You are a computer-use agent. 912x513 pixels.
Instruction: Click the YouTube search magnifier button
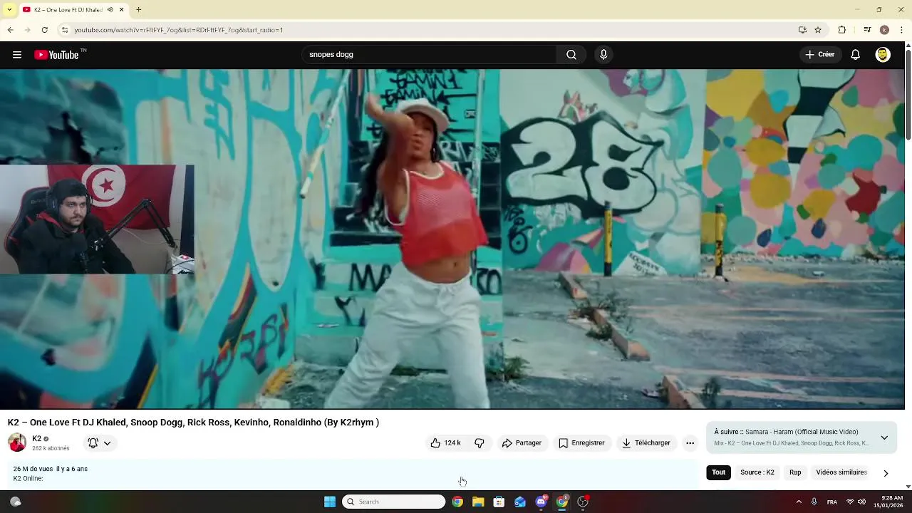pos(571,55)
